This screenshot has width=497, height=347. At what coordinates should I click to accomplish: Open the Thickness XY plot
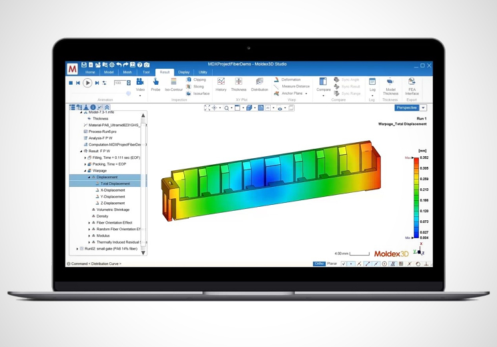tap(239, 85)
